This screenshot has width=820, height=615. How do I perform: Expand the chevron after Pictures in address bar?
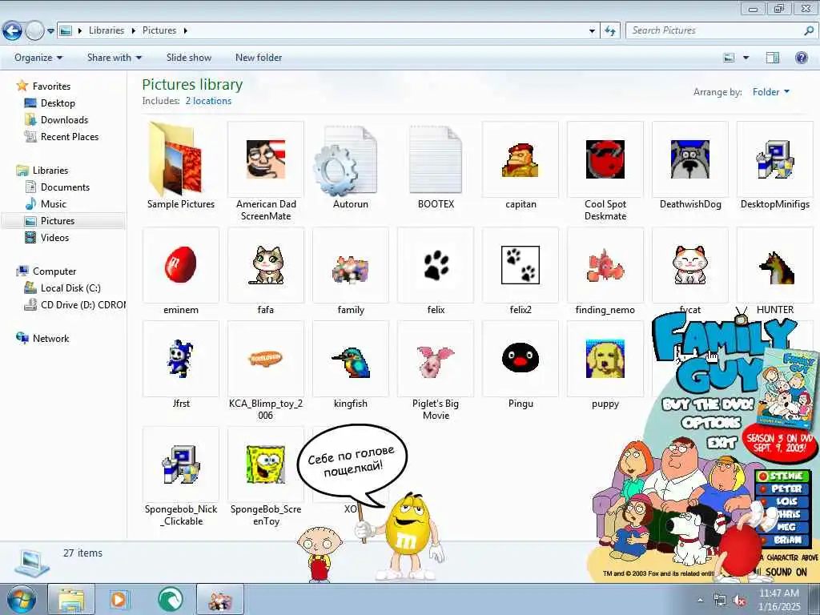(185, 31)
